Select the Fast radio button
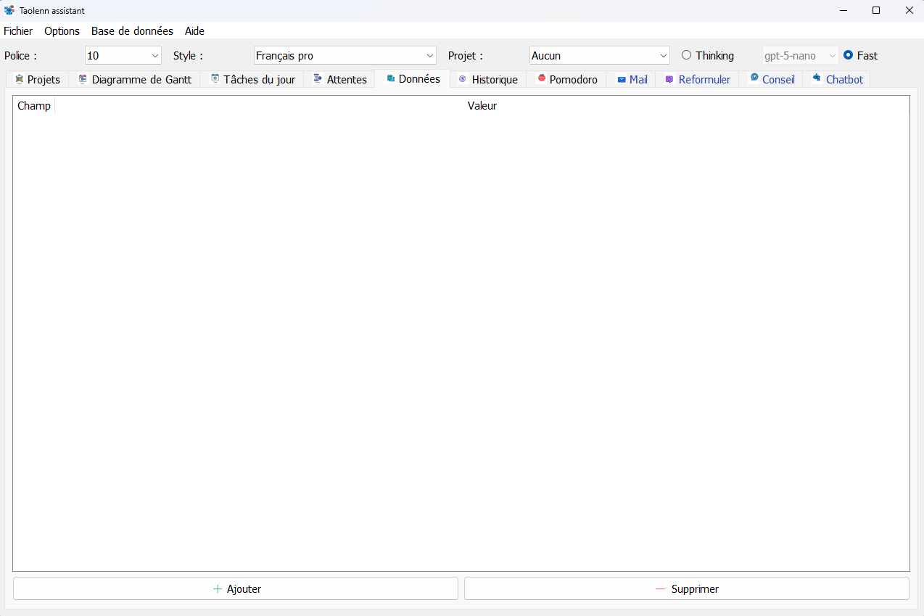 pyautogui.click(x=849, y=55)
